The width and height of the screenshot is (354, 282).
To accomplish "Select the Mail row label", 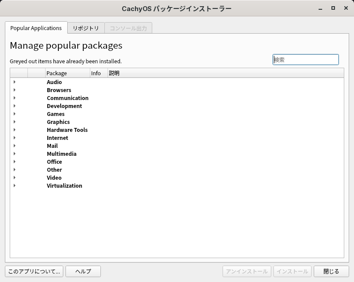I will tap(52, 146).
